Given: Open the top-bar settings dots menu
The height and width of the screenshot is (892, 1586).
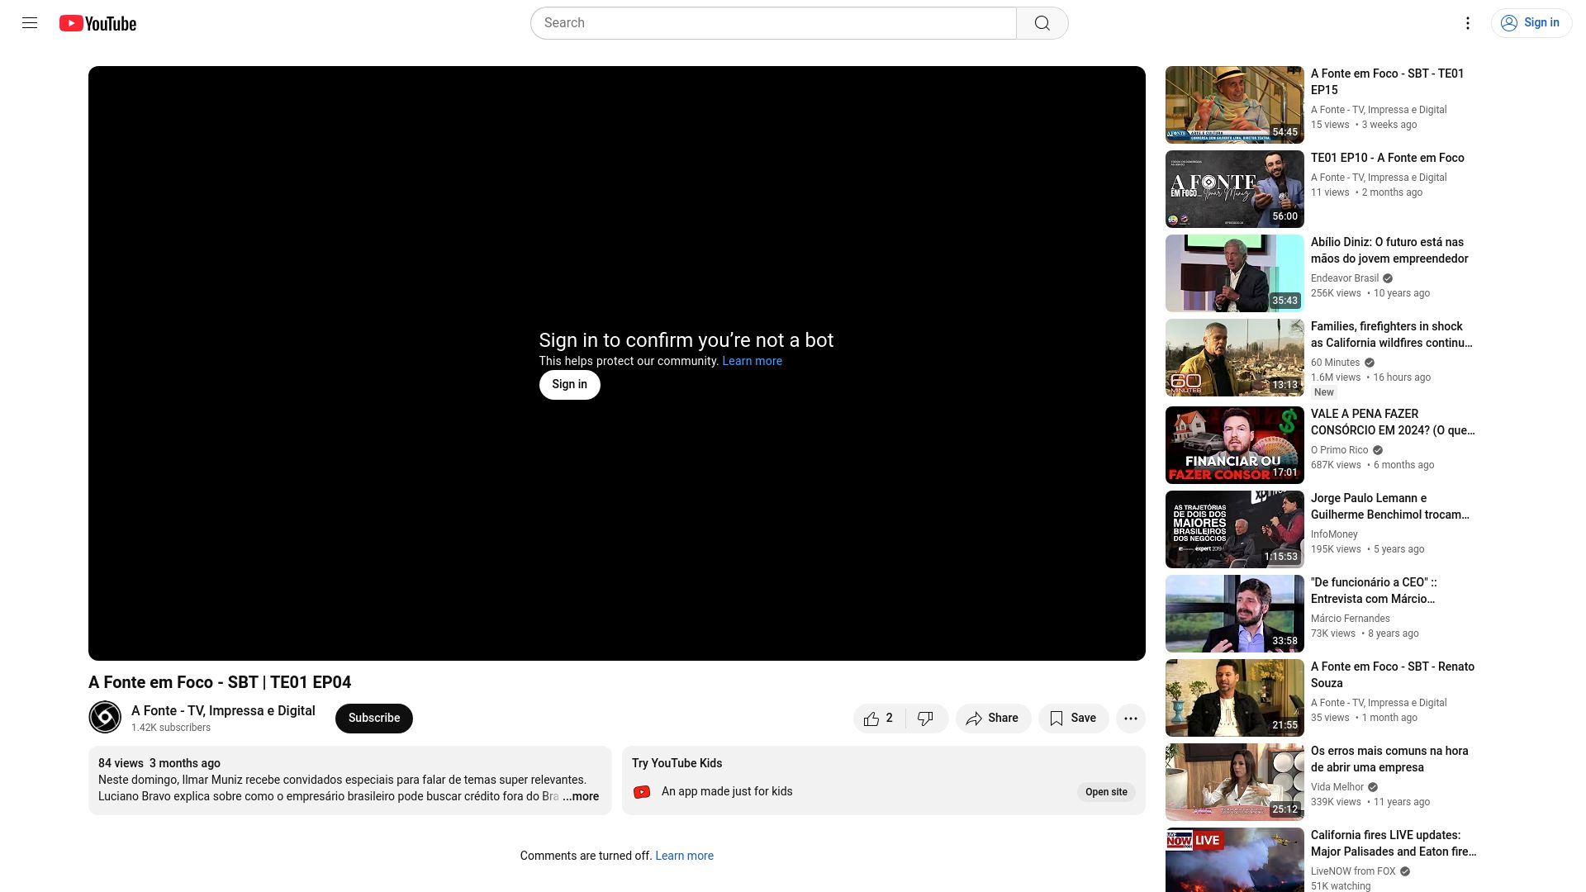Looking at the screenshot, I should point(1467,23).
